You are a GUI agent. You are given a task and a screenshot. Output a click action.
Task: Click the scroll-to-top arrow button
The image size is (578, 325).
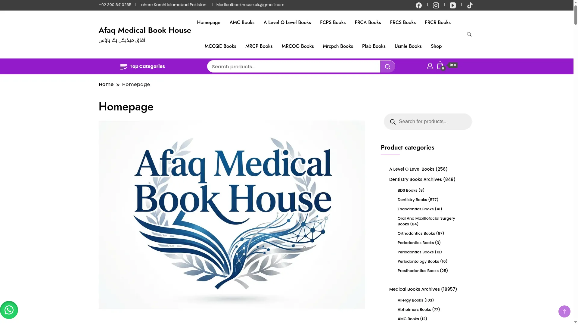coord(564,311)
